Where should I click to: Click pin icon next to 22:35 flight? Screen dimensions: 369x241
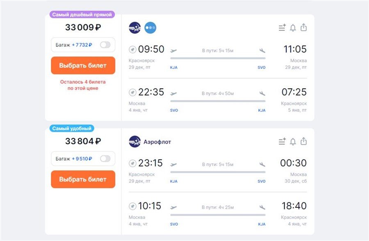point(132,92)
